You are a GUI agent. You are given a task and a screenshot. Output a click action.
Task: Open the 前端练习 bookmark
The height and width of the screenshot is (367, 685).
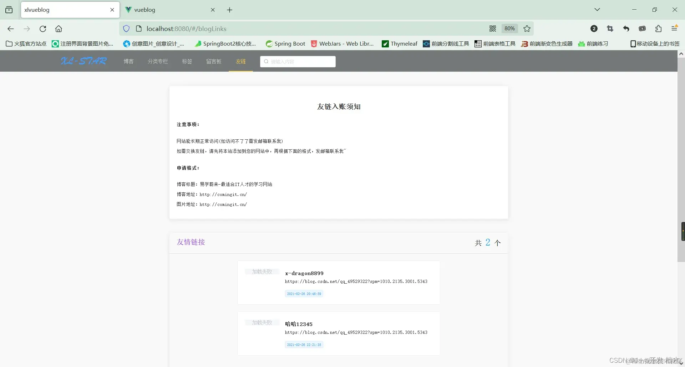[x=593, y=43]
